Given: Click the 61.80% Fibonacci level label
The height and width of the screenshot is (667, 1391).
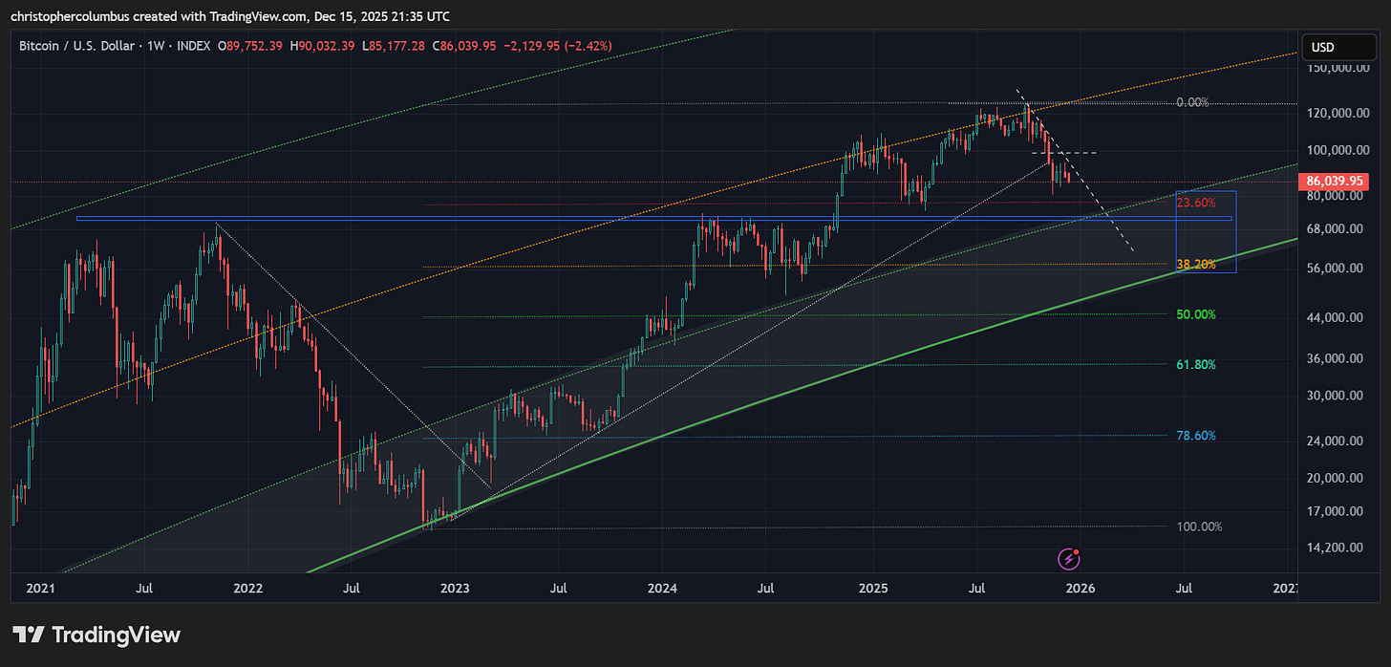Looking at the screenshot, I should (1195, 365).
